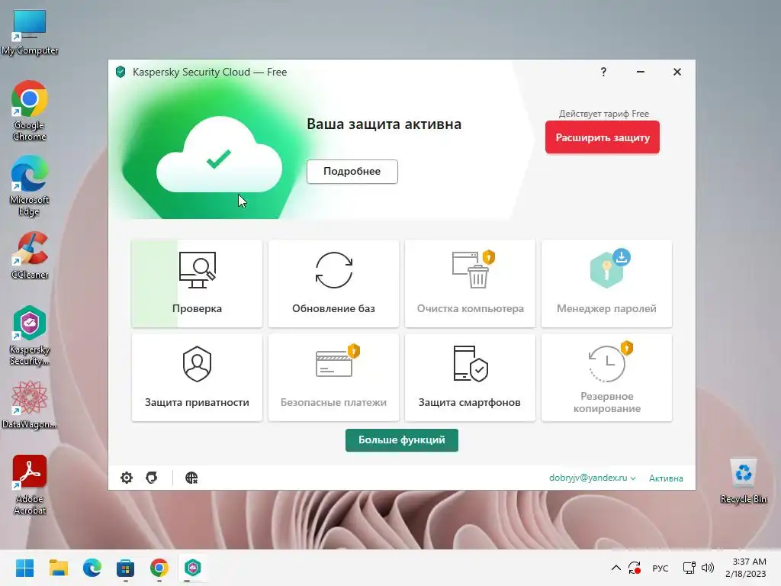
Task: Click the Больше функций button
Action: tap(401, 440)
